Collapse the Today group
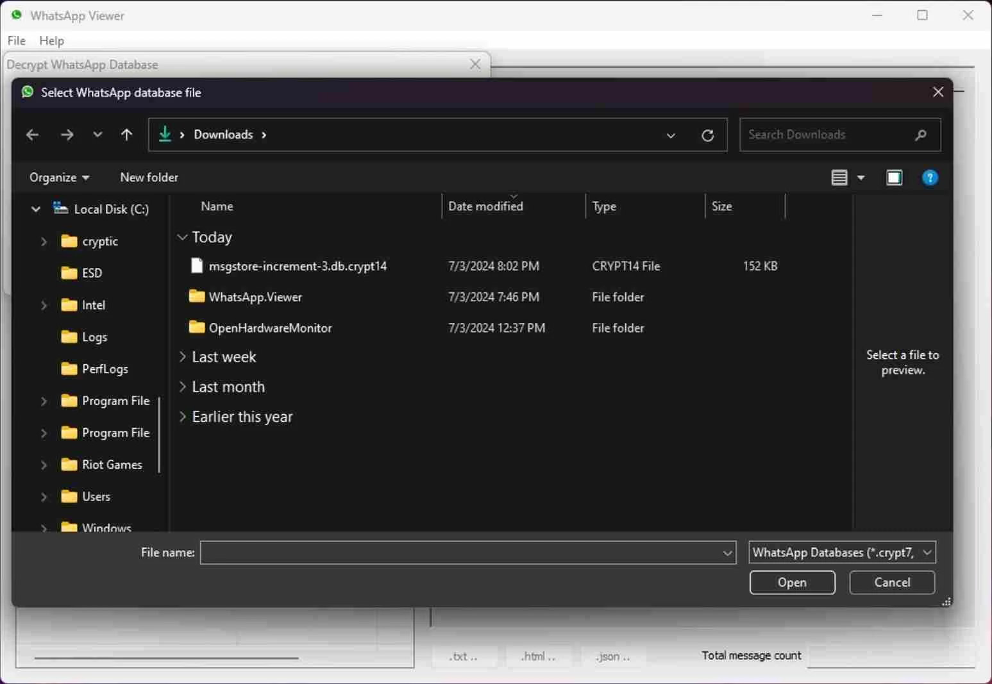This screenshot has width=992, height=684. [x=182, y=237]
